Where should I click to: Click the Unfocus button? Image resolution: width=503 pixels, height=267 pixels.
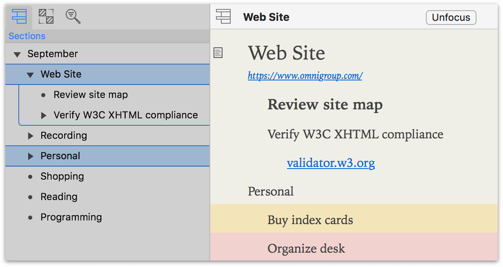click(451, 18)
